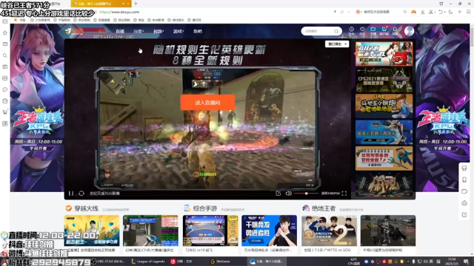Open League of Legends in the taskbar
Image resolution: width=474 pixels, height=266 pixels.
(148, 262)
